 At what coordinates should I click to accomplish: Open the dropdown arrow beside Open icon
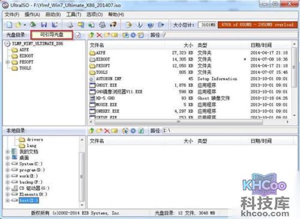click(x=25, y=25)
